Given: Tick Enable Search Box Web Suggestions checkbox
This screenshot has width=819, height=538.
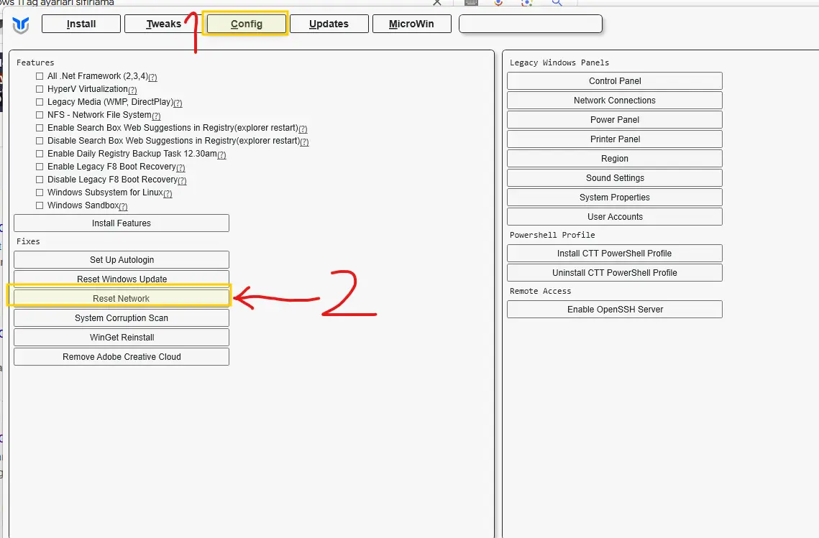Looking at the screenshot, I should 39,128.
